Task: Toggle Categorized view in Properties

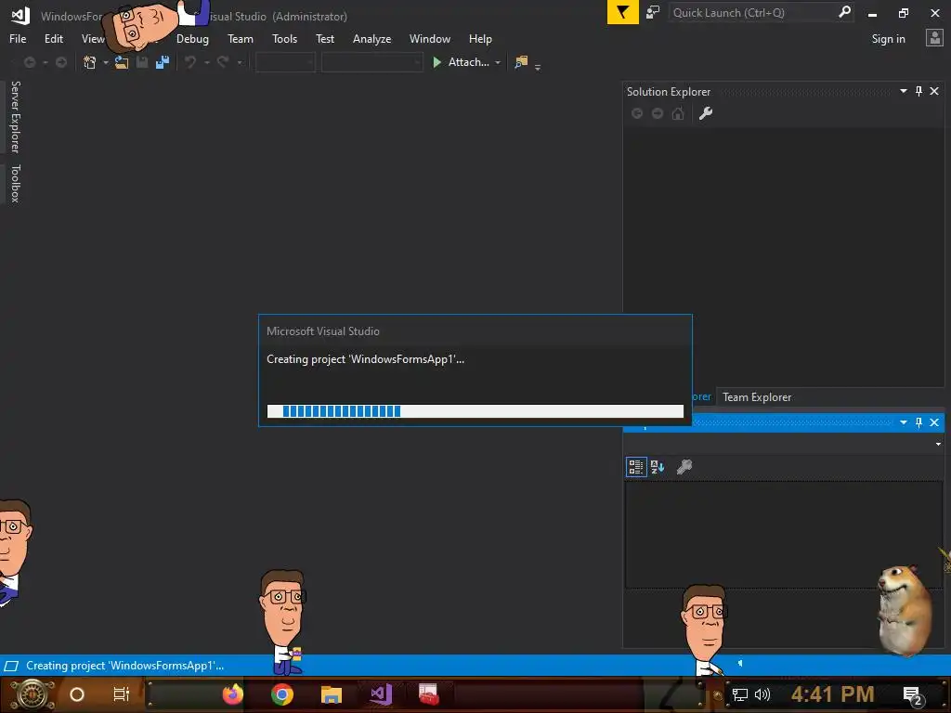Action: pyautogui.click(x=636, y=467)
